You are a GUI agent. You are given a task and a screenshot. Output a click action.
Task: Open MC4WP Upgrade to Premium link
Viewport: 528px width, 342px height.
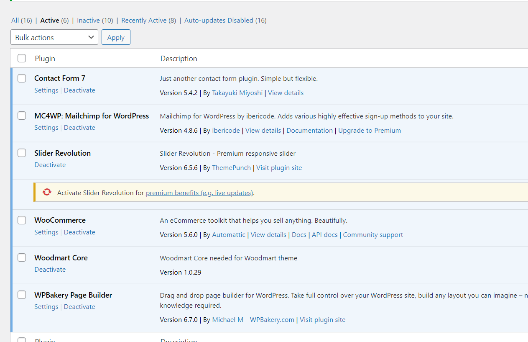(370, 131)
